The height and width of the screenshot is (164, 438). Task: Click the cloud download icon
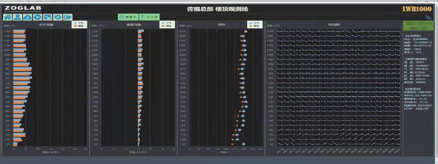28,17
